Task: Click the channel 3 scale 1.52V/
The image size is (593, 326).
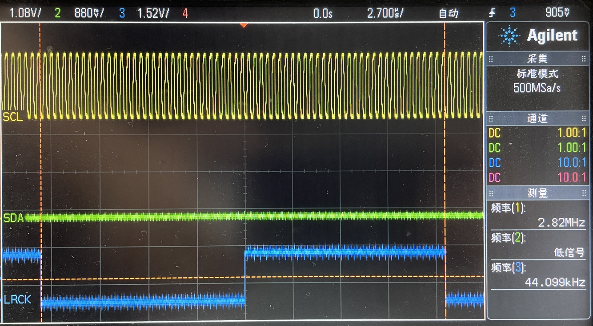Action: click(153, 13)
